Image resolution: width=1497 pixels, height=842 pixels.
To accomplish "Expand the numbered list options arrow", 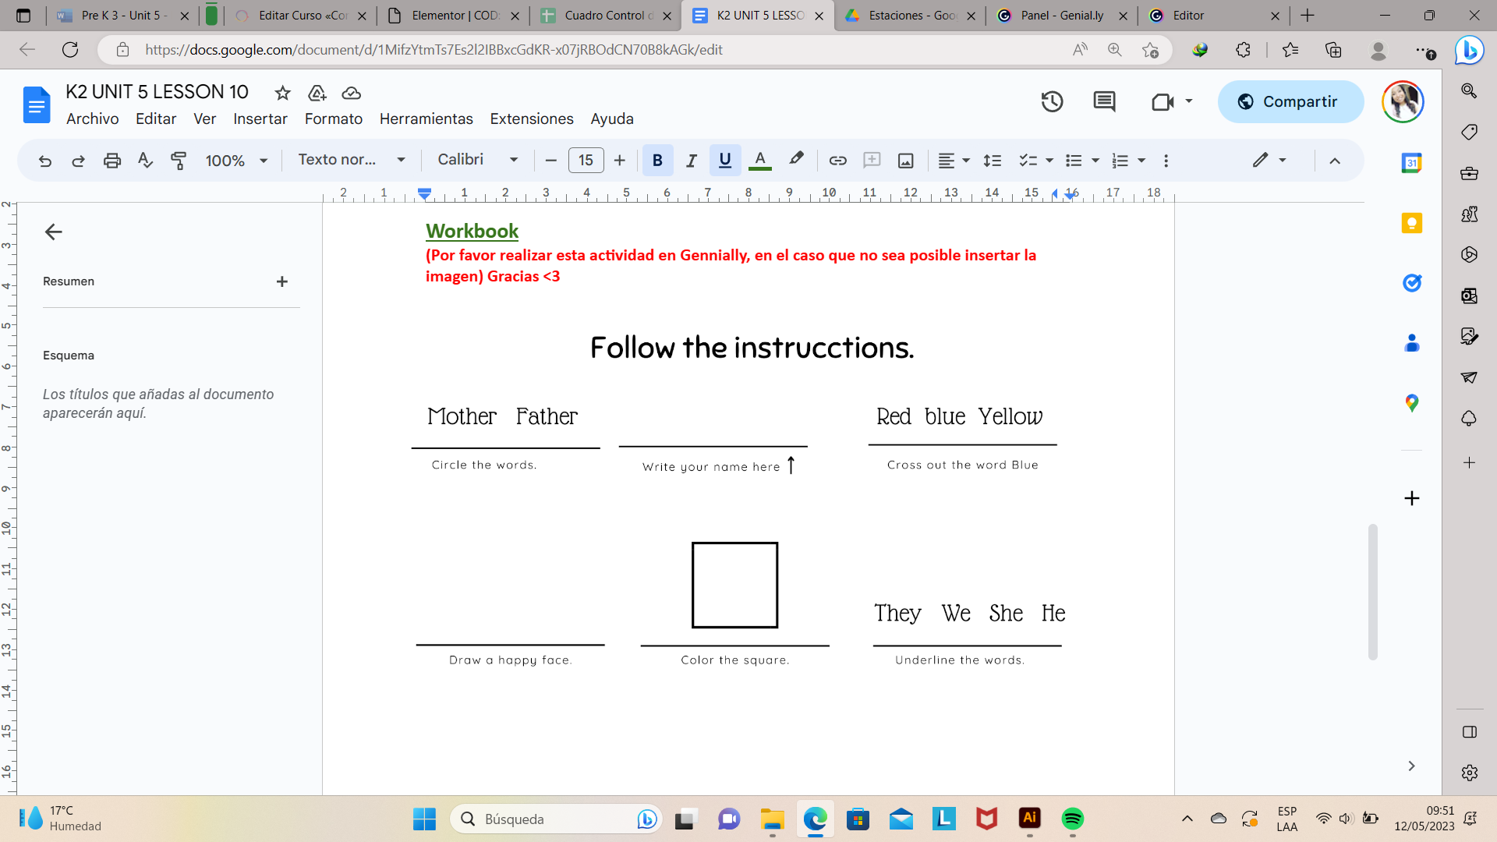I will 1141,161.
